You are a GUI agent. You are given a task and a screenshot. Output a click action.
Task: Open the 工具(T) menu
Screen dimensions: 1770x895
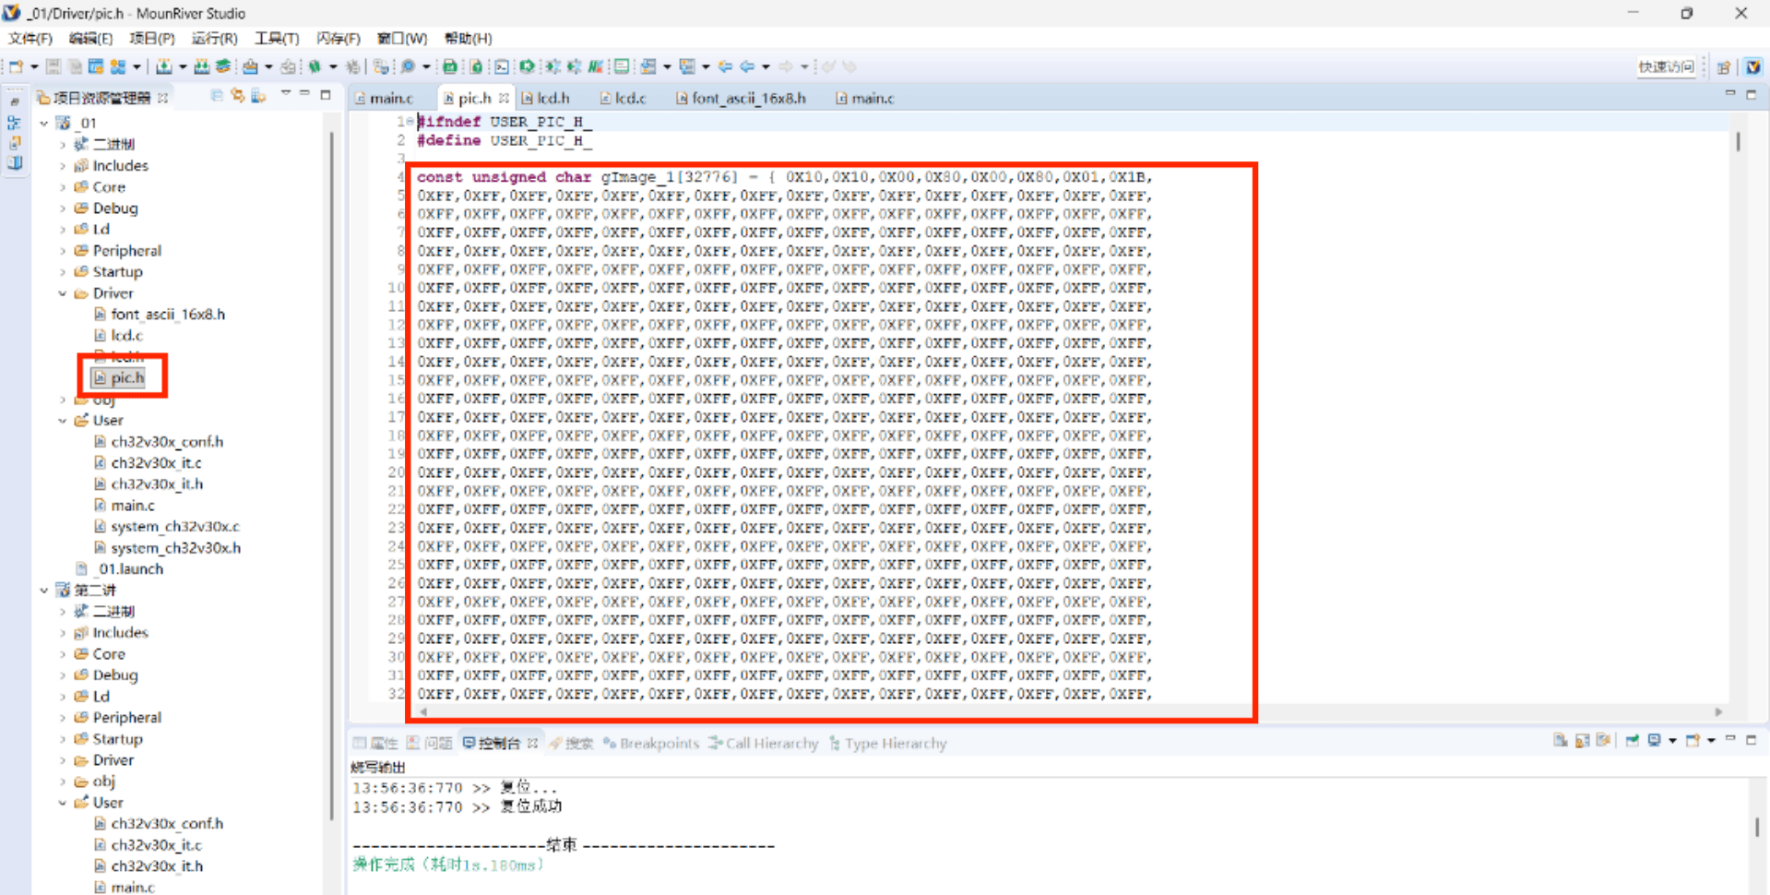pos(277,38)
